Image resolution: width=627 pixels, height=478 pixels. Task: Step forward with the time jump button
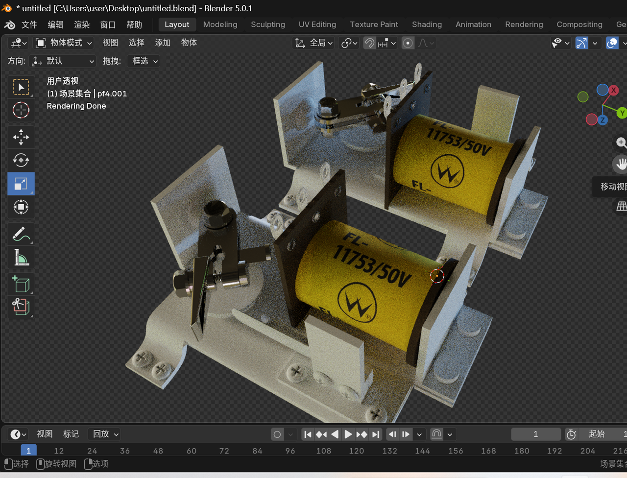tap(406, 434)
